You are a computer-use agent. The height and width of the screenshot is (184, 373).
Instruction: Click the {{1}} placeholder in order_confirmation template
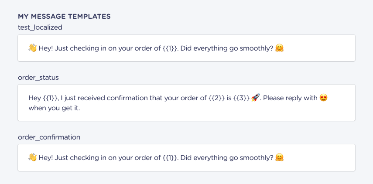coord(170,157)
